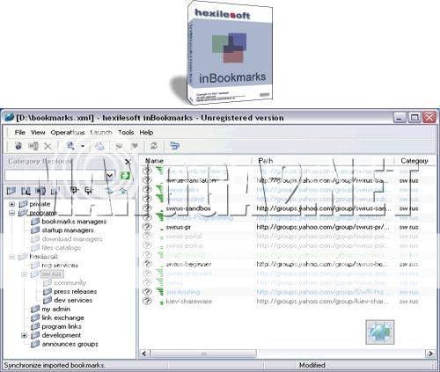Click the horizontal scrollbar left arrow
This screenshot has height=372, width=440.
pos(144,354)
